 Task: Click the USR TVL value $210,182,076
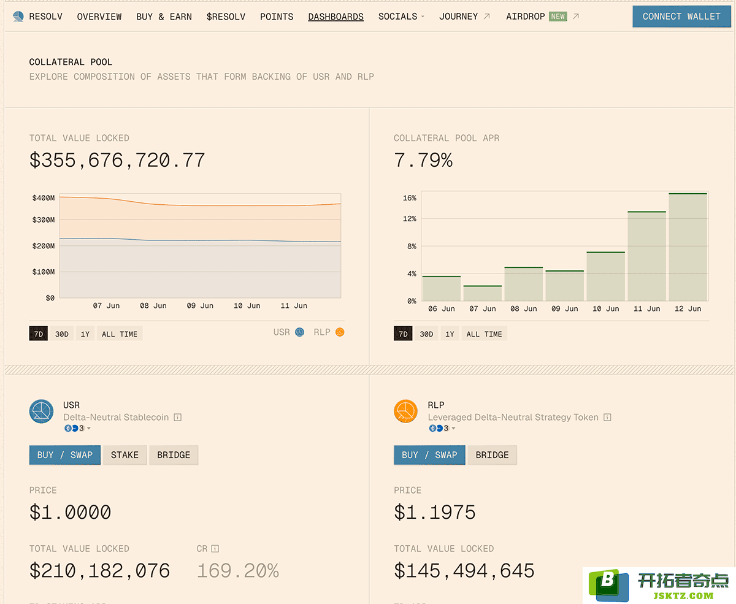100,571
